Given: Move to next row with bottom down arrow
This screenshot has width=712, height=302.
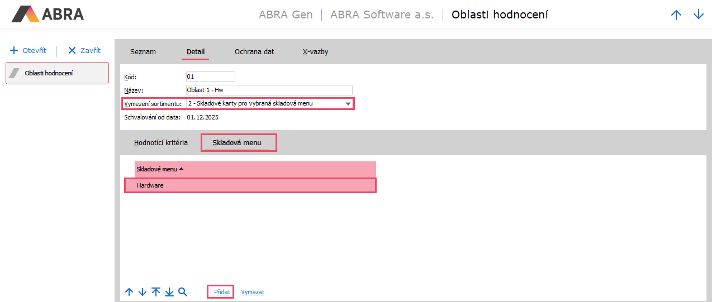Looking at the screenshot, I should 143,292.
